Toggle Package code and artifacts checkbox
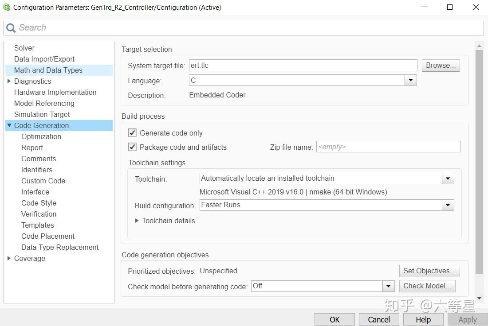The width and height of the screenshot is (488, 326). click(132, 147)
